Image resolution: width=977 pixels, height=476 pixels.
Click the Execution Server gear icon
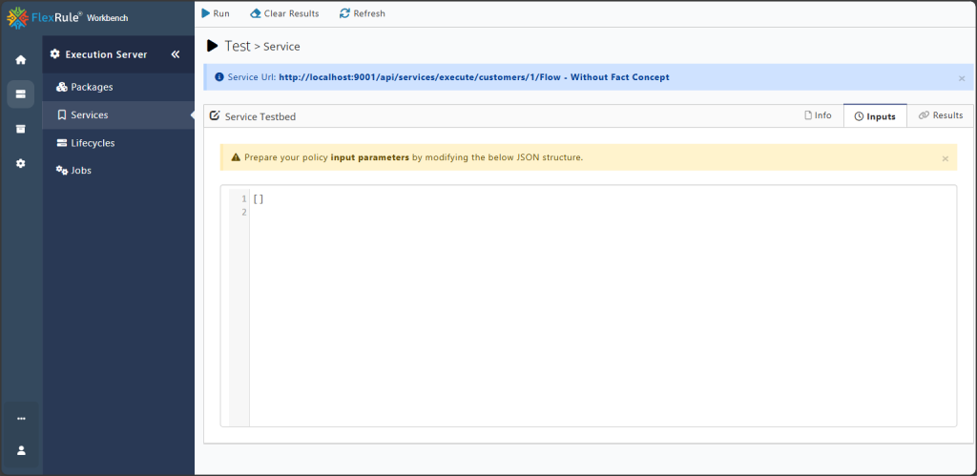click(x=54, y=54)
